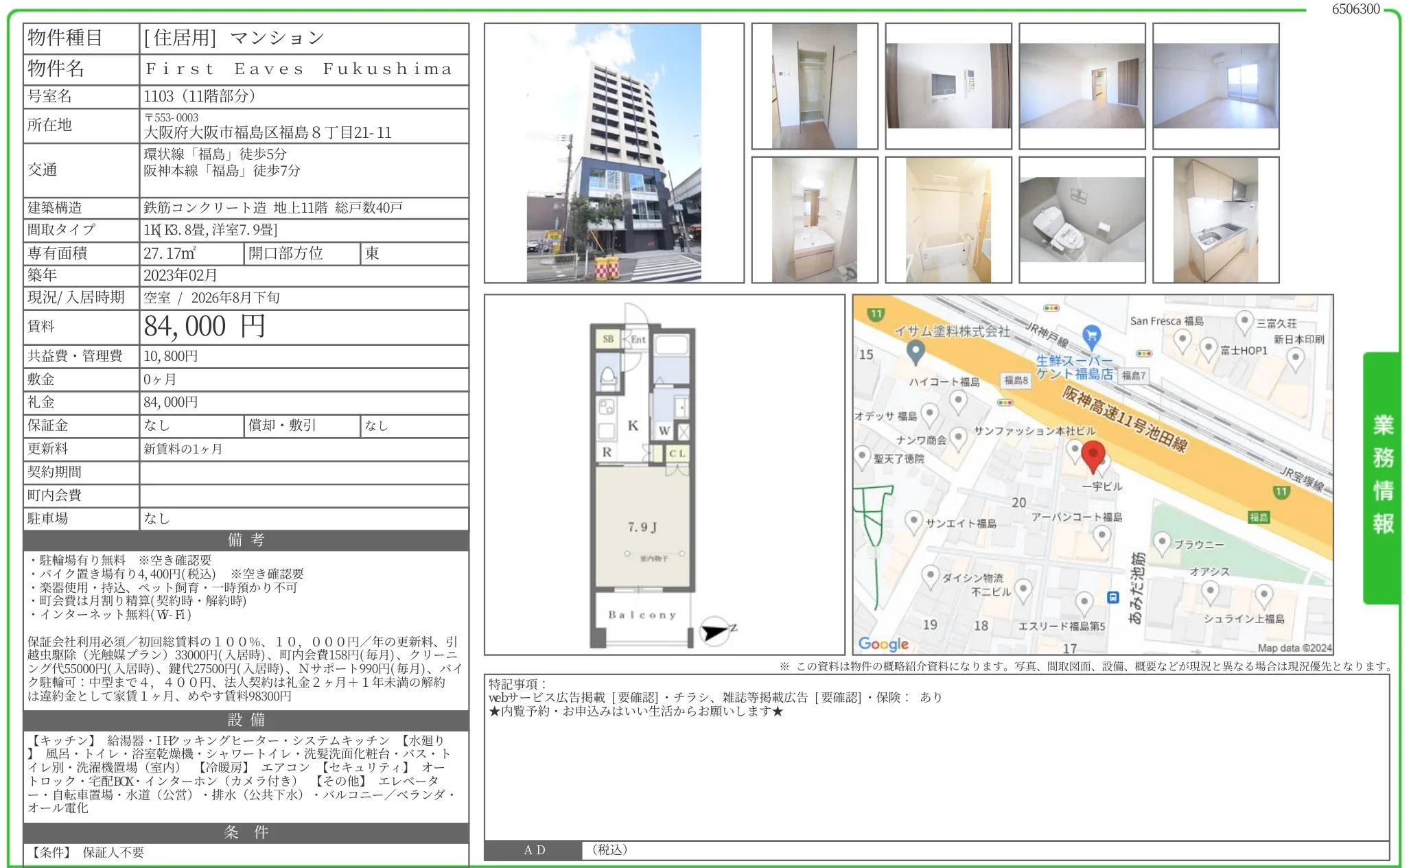The image size is (1411, 868).
Task: Open the empty room photo with wooden door
Action: pos(1082,86)
